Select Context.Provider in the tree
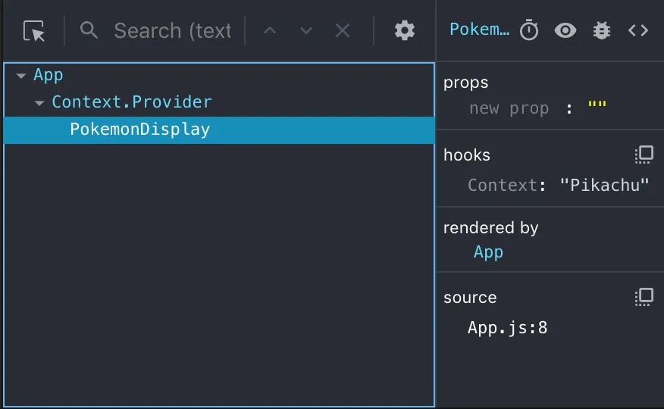 tap(132, 102)
